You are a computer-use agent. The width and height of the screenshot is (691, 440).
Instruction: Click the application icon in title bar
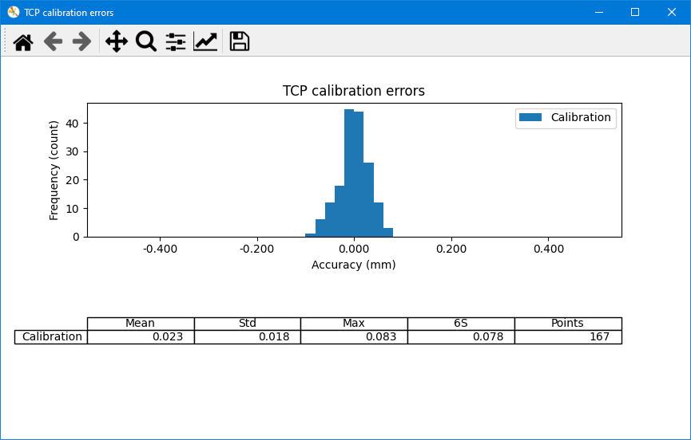(14, 13)
